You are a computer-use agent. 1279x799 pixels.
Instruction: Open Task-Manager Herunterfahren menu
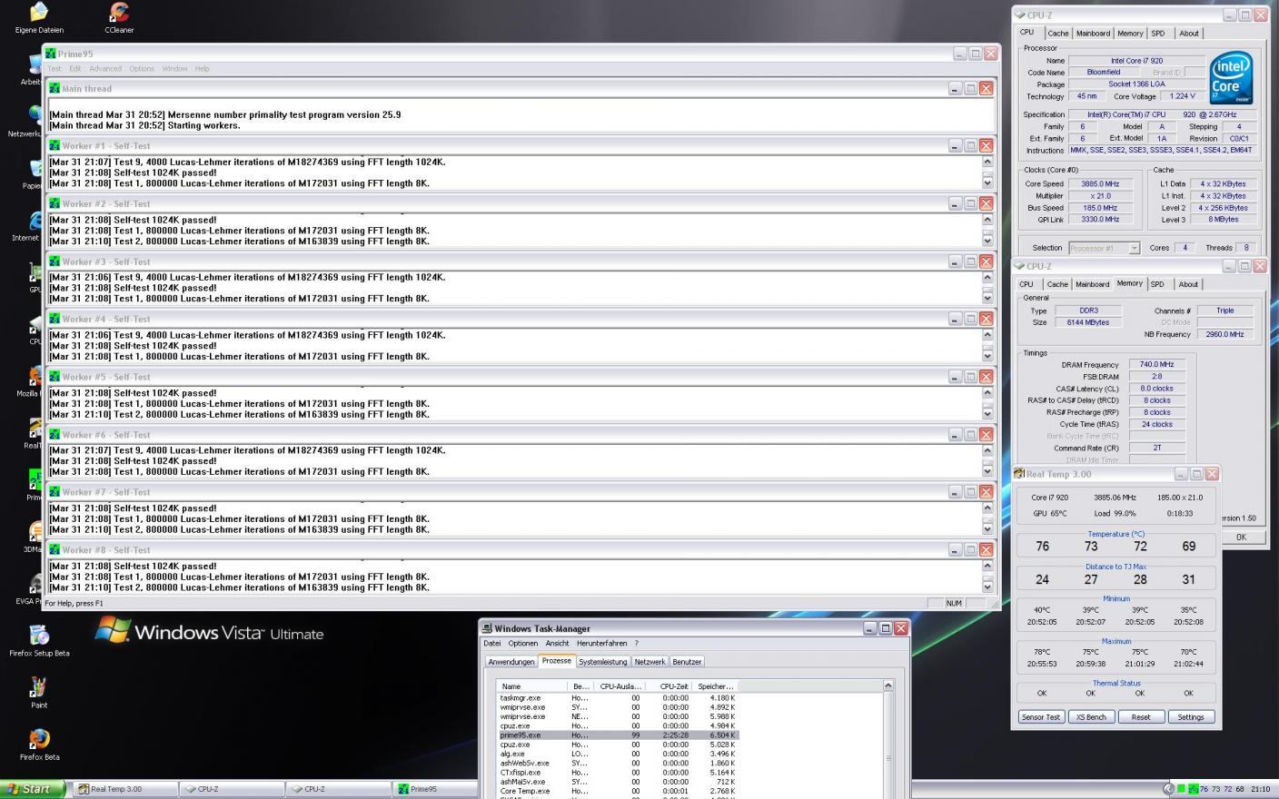click(x=602, y=643)
